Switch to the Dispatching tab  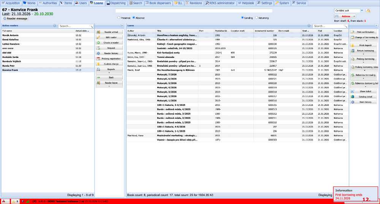(x=116, y=3)
